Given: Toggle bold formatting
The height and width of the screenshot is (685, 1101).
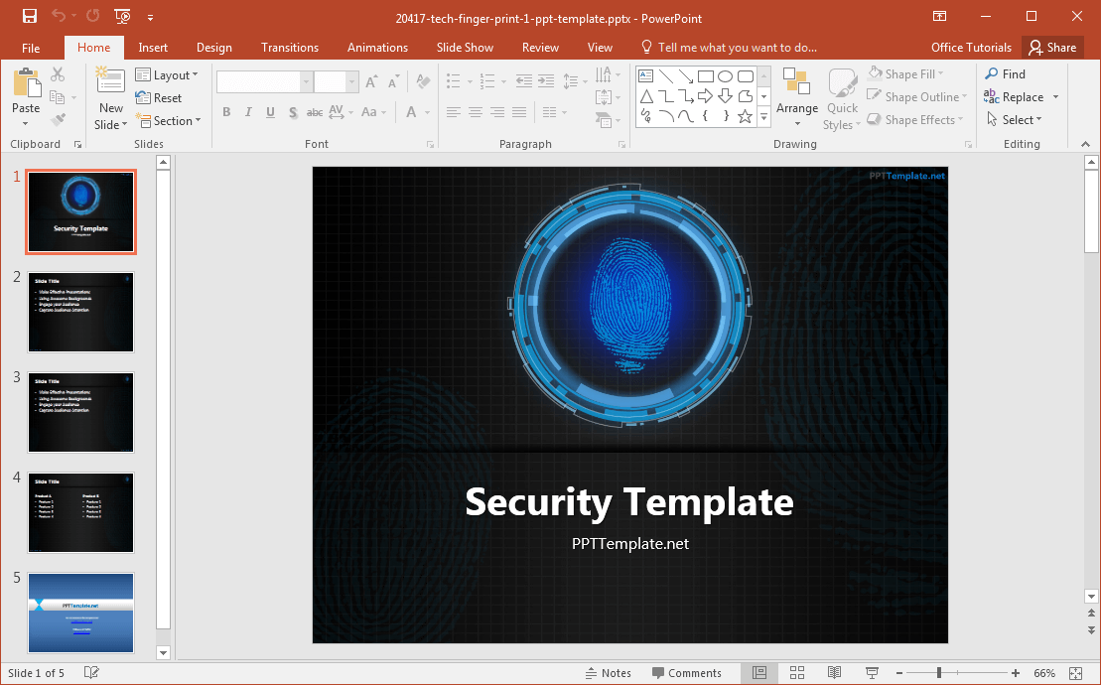Looking at the screenshot, I should (226, 112).
